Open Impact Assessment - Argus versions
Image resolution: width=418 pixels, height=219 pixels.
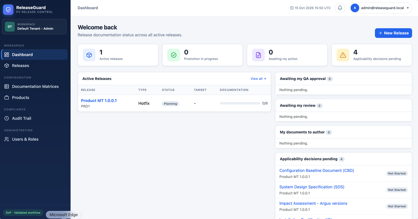[313, 203]
